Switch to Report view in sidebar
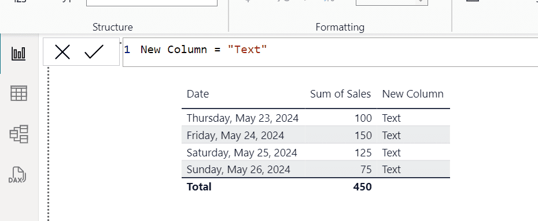The width and height of the screenshot is (538, 221). click(19, 54)
